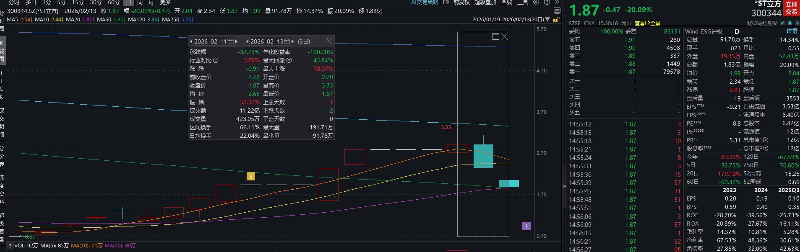
Task: Close the interval statistics popup
Action: tap(329, 41)
